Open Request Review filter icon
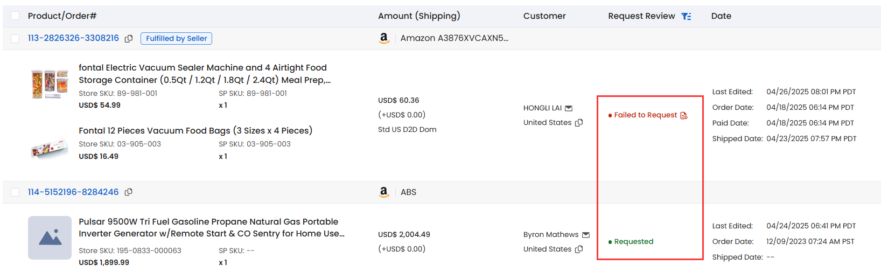881x279 pixels. tap(686, 16)
